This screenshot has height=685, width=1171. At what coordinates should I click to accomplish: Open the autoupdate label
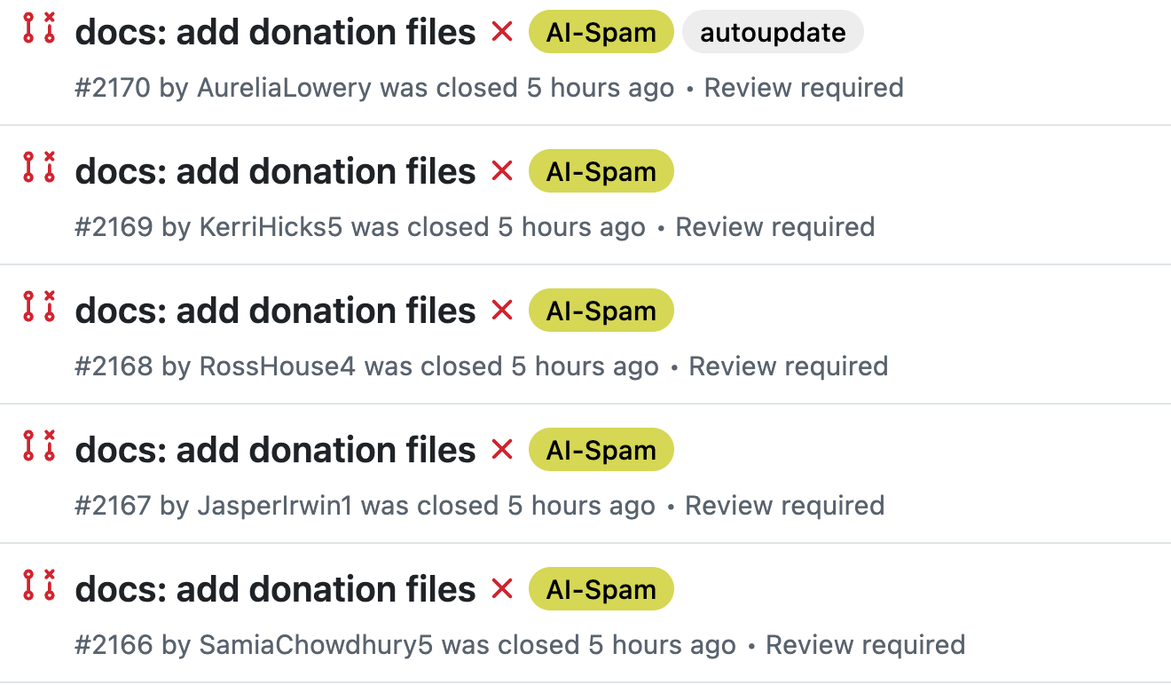pyautogui.click(x=773, y=32)
